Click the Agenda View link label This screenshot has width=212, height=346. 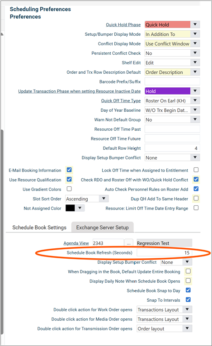tap(76, 243)
